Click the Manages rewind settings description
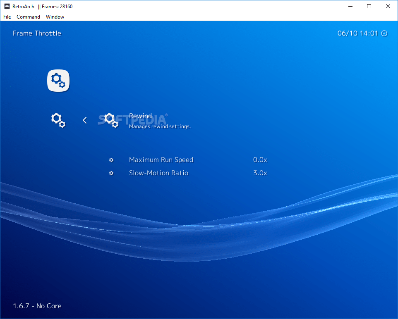Screen dimensions: 398x319 click(160, 126)
